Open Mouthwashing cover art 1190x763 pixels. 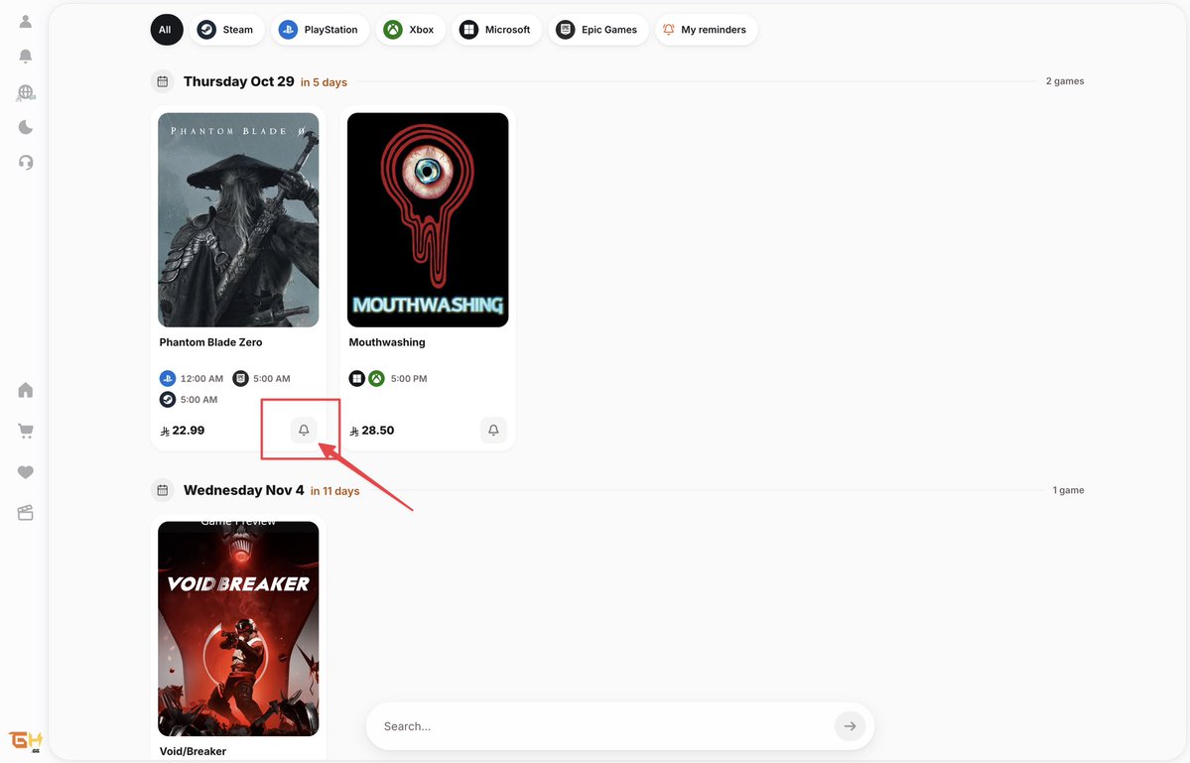[x=428, y=220]
